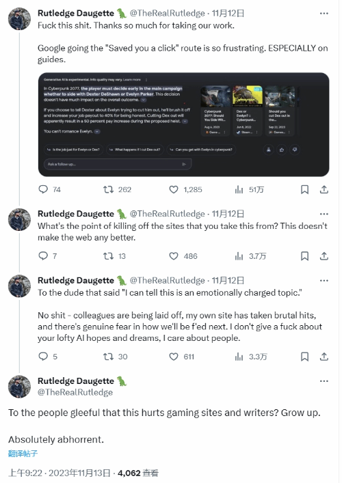
Task: Open Rutledge Daugette's avatar on third tweet
Action: [19, 286]
